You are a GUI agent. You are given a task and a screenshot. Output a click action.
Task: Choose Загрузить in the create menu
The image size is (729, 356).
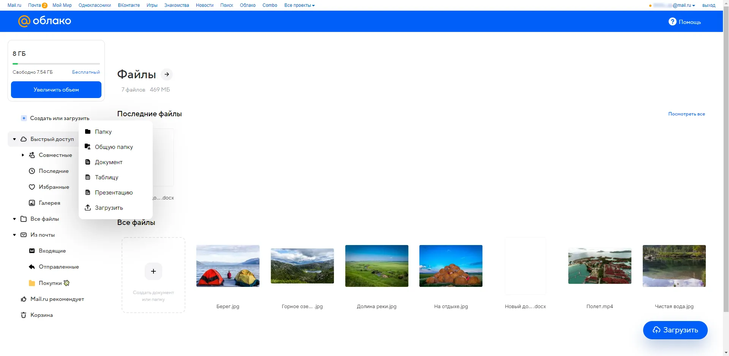coord(115,207)
